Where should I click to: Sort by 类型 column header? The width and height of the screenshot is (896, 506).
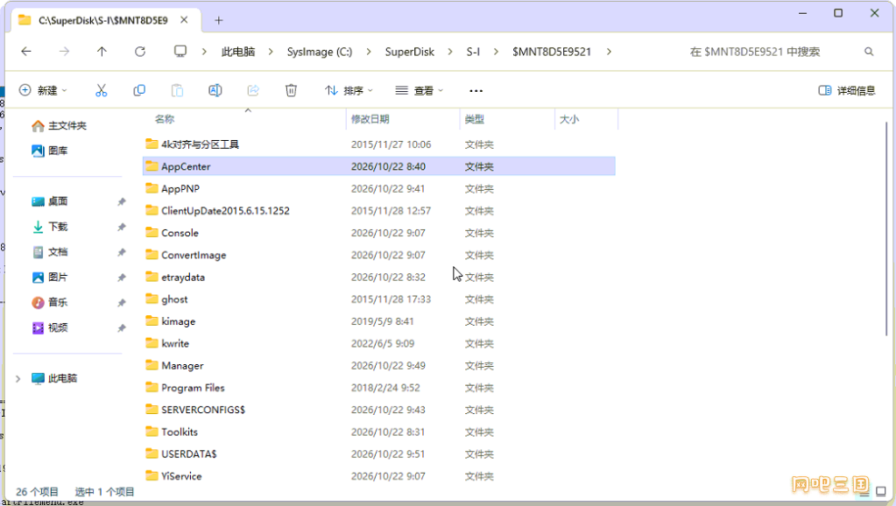[475, 119]
